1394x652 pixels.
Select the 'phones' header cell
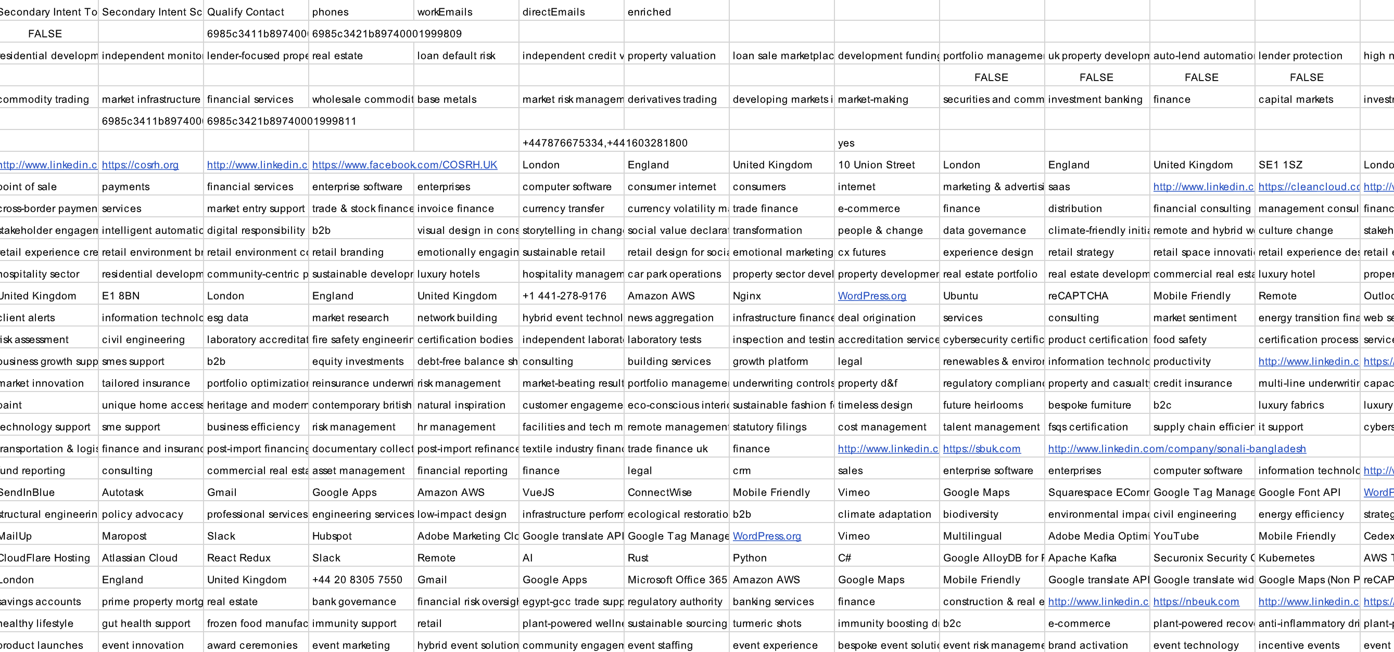click(x=330, y=12)
